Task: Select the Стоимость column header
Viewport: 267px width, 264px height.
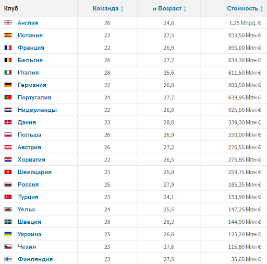Action: click(242, 8)
